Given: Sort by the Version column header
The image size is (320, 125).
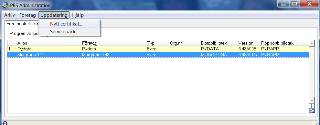Looking at the screenshot, I should [249, 43].
